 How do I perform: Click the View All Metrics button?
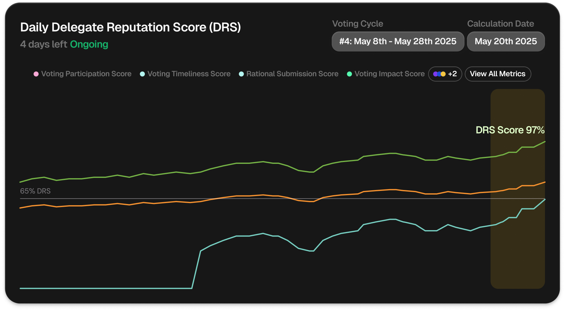pos(498,74)
